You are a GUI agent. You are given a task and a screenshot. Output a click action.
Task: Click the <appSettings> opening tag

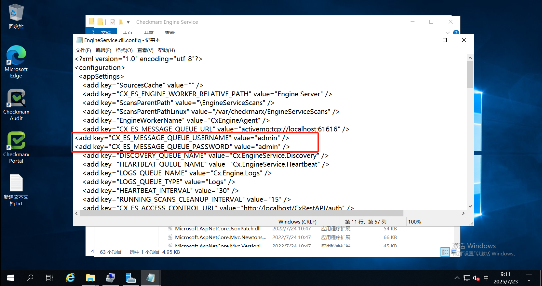(101, 76)
